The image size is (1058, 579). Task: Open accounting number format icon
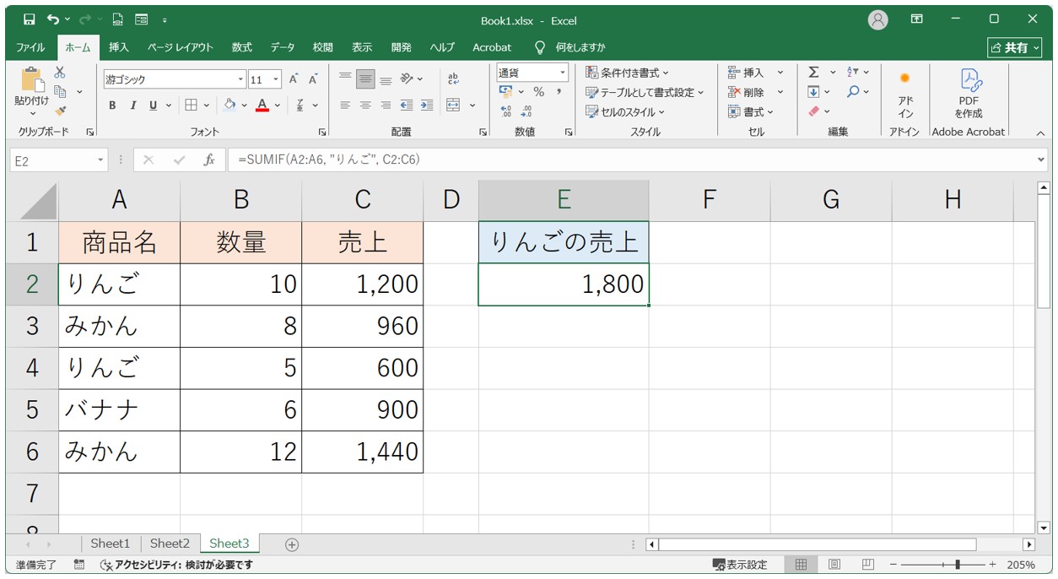[x=506, y=92]
